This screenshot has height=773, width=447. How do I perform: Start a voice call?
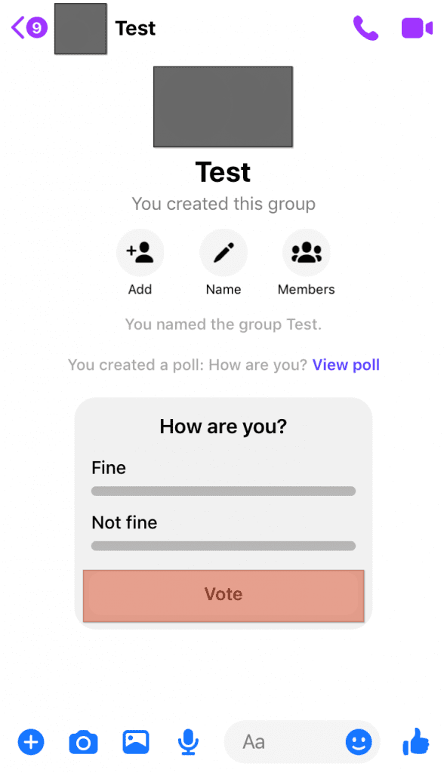[x=365, y=29]
